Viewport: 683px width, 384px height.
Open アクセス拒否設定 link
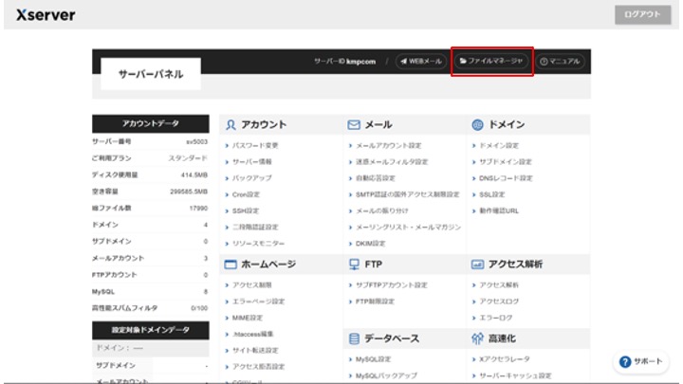point(258,367)
